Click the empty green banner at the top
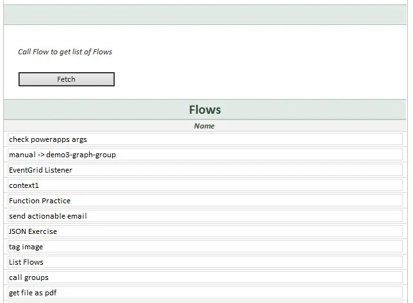 [205, 15]
